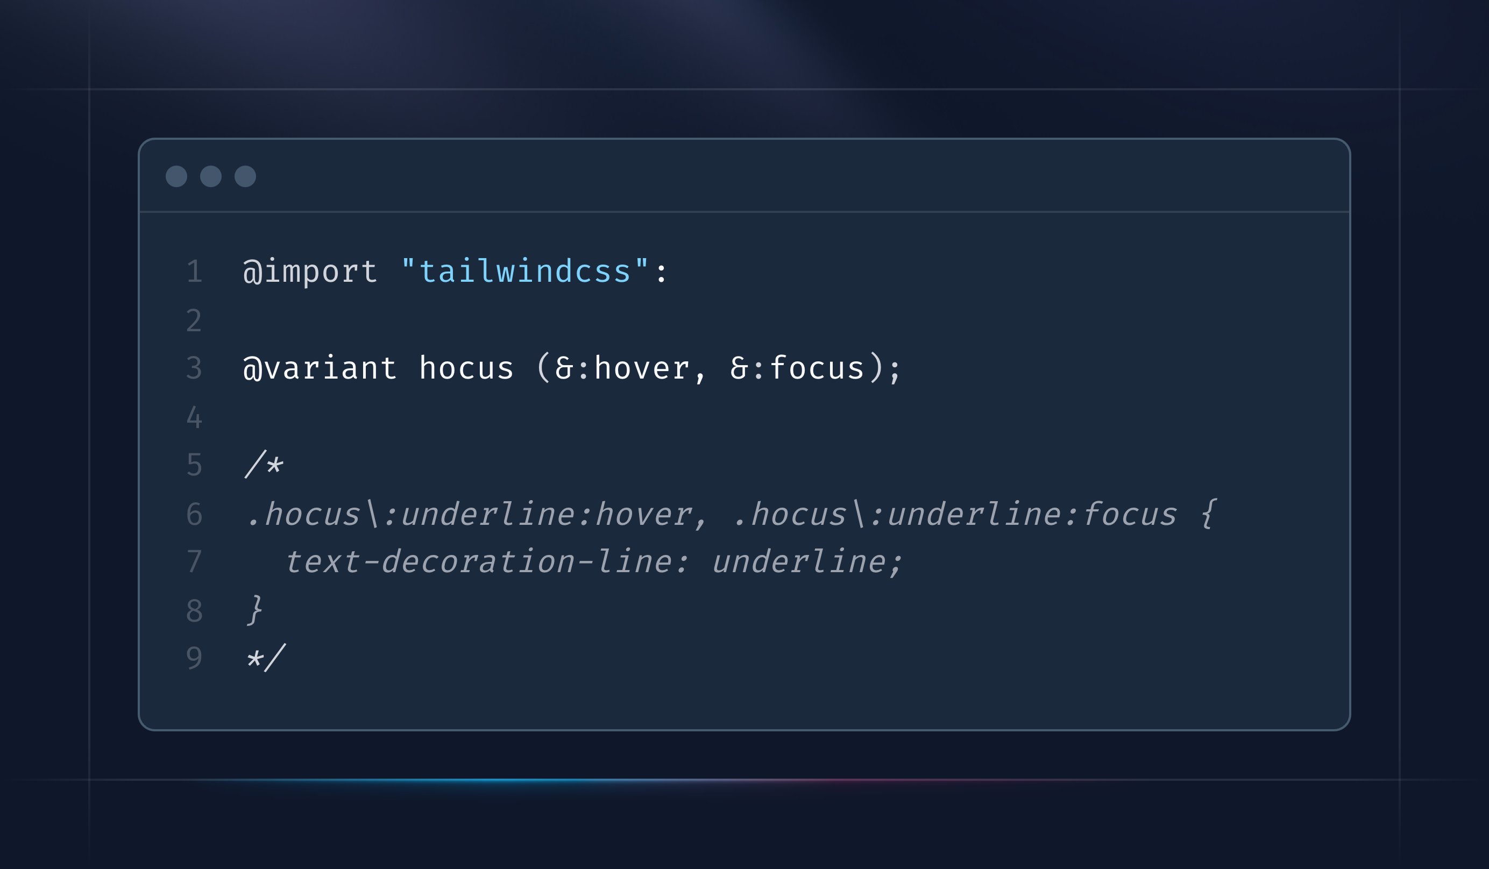
Task: Click the closing comment marker */
Action: [x=266, y=658]
